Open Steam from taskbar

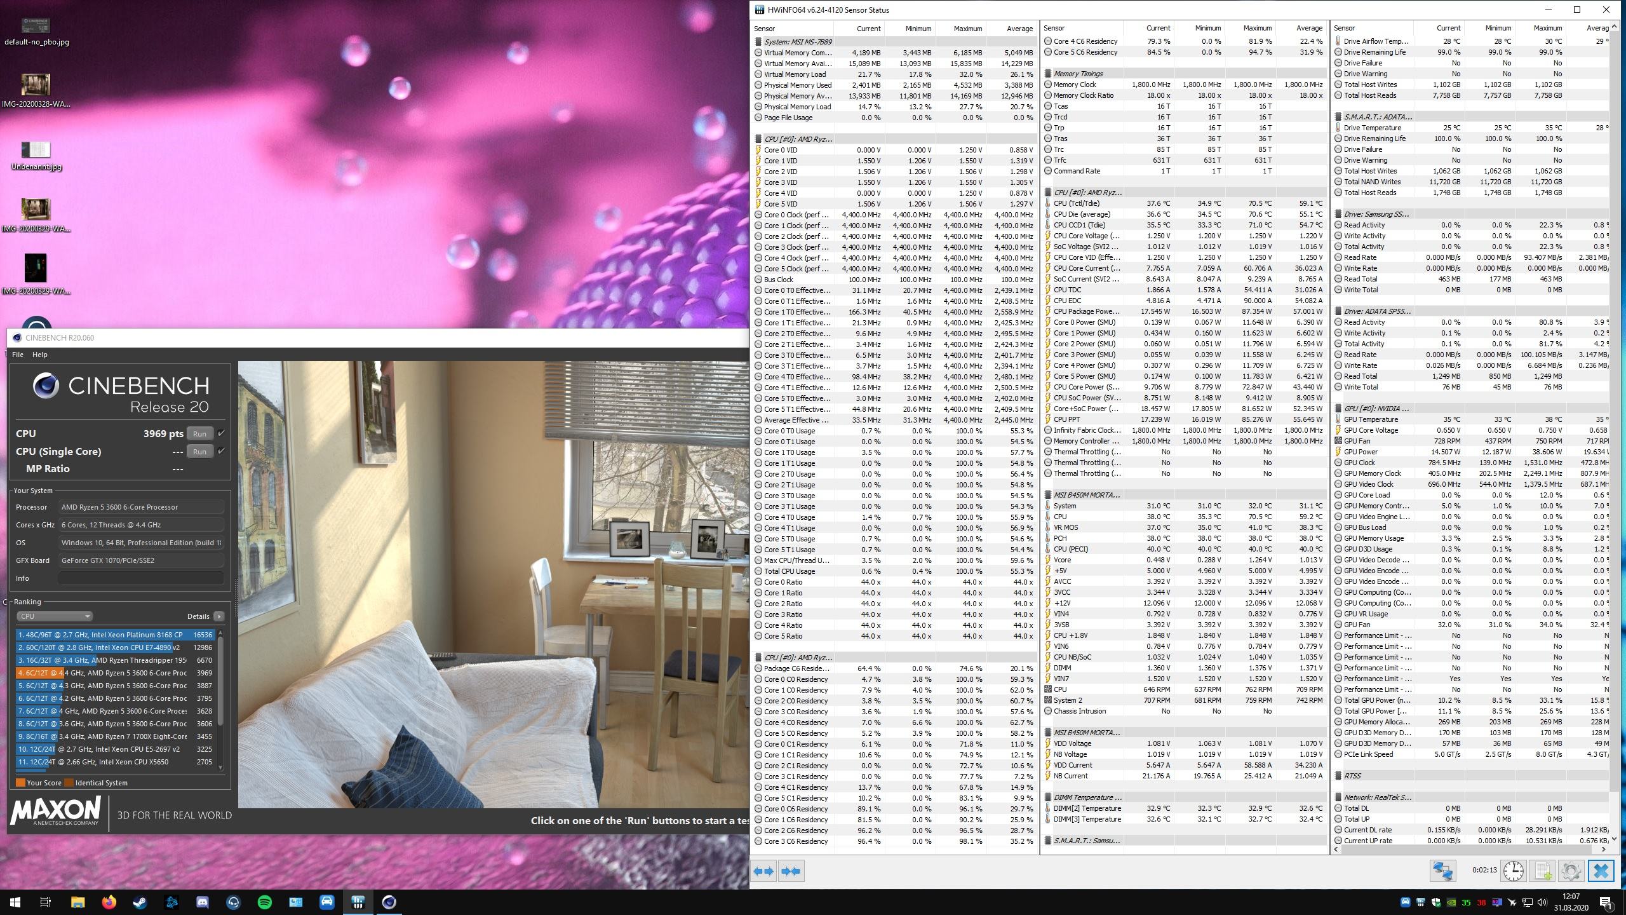point(140,902)
